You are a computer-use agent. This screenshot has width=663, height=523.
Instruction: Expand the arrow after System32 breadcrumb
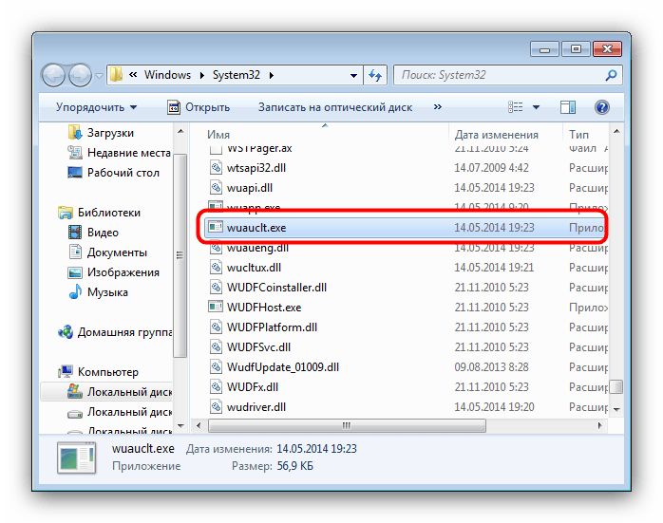[272, 75]
